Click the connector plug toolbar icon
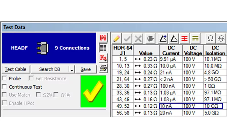 (x=150, y=39)
